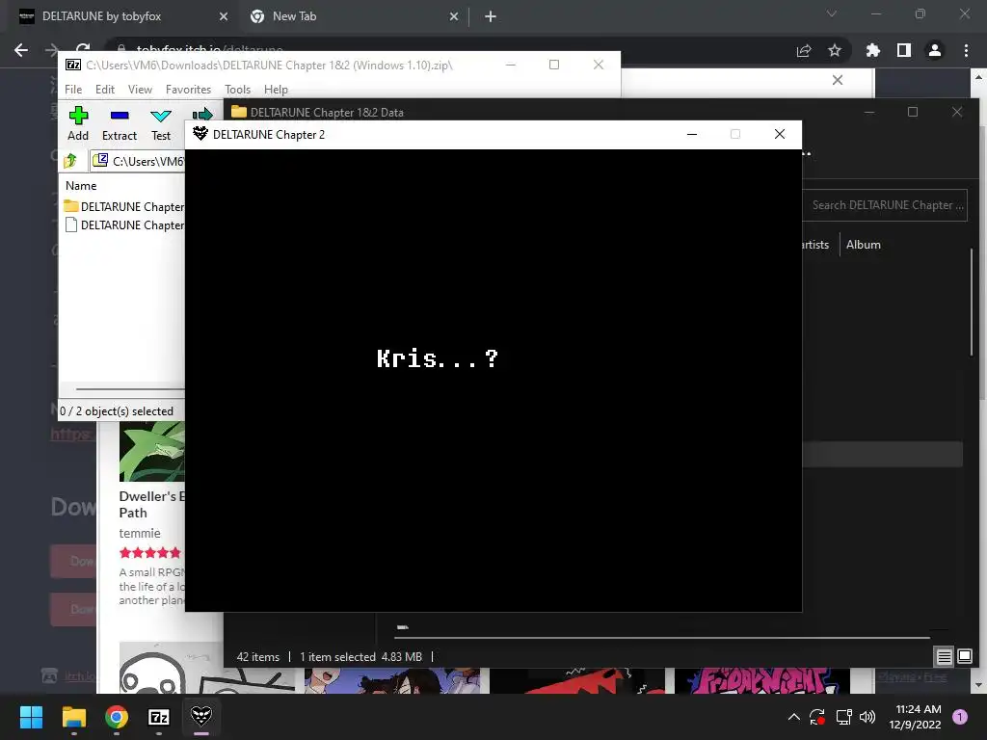Open the notification badge in taskbar
Image resolution: width=987 pixels, height=740 pixels.
960,717
